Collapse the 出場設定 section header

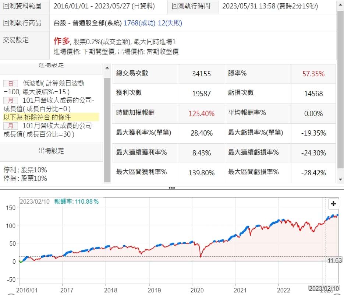pos(51,151)
